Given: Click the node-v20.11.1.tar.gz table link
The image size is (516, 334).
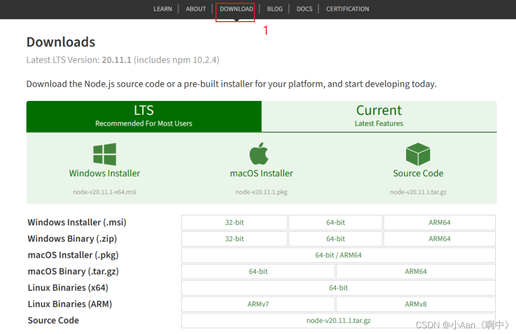Looking at the screenshot, I should point(338,320).
